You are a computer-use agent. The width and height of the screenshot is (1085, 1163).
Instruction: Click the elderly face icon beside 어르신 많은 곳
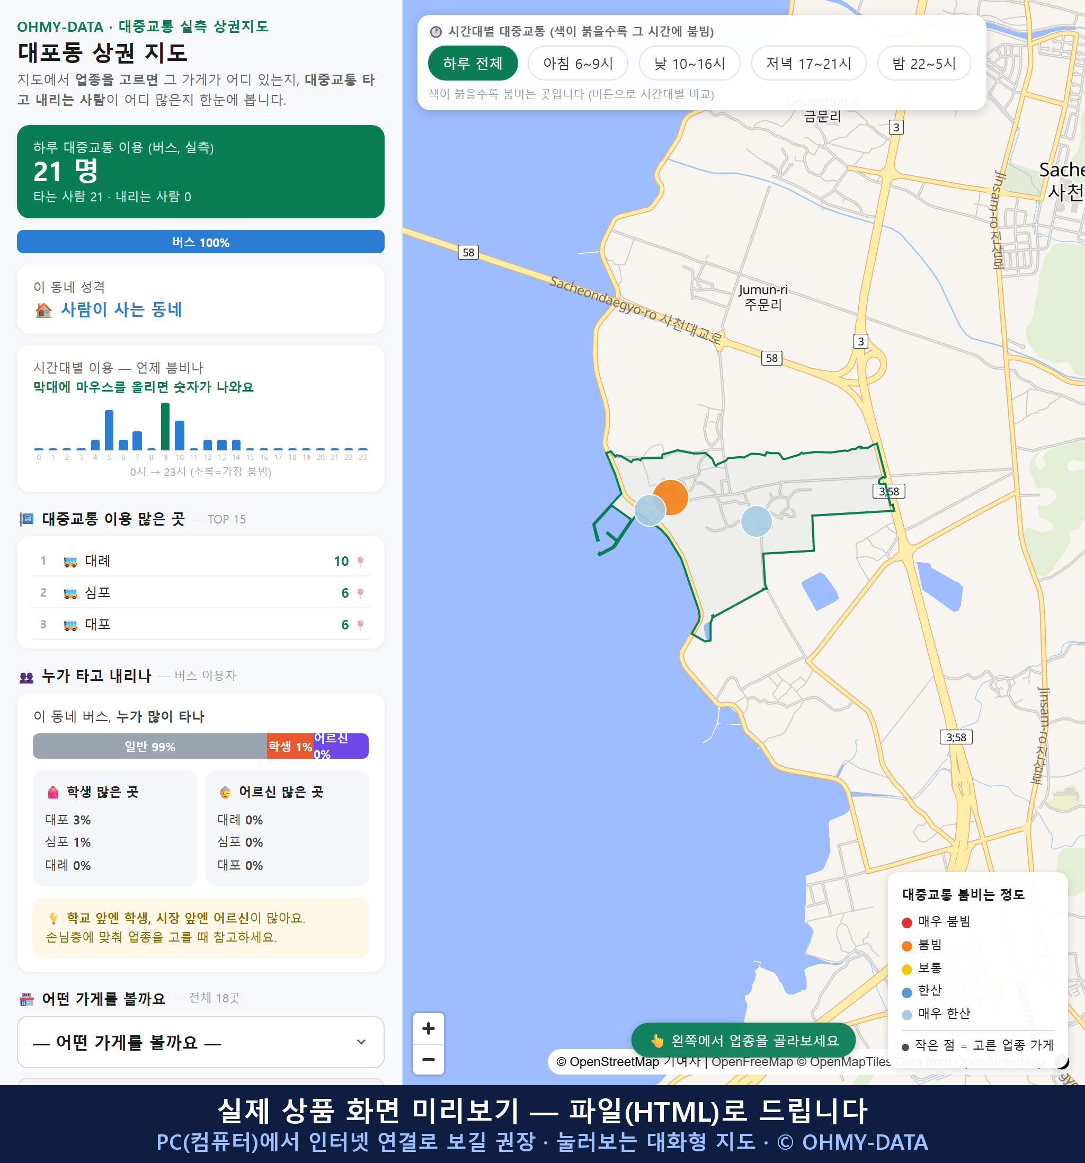225,792
